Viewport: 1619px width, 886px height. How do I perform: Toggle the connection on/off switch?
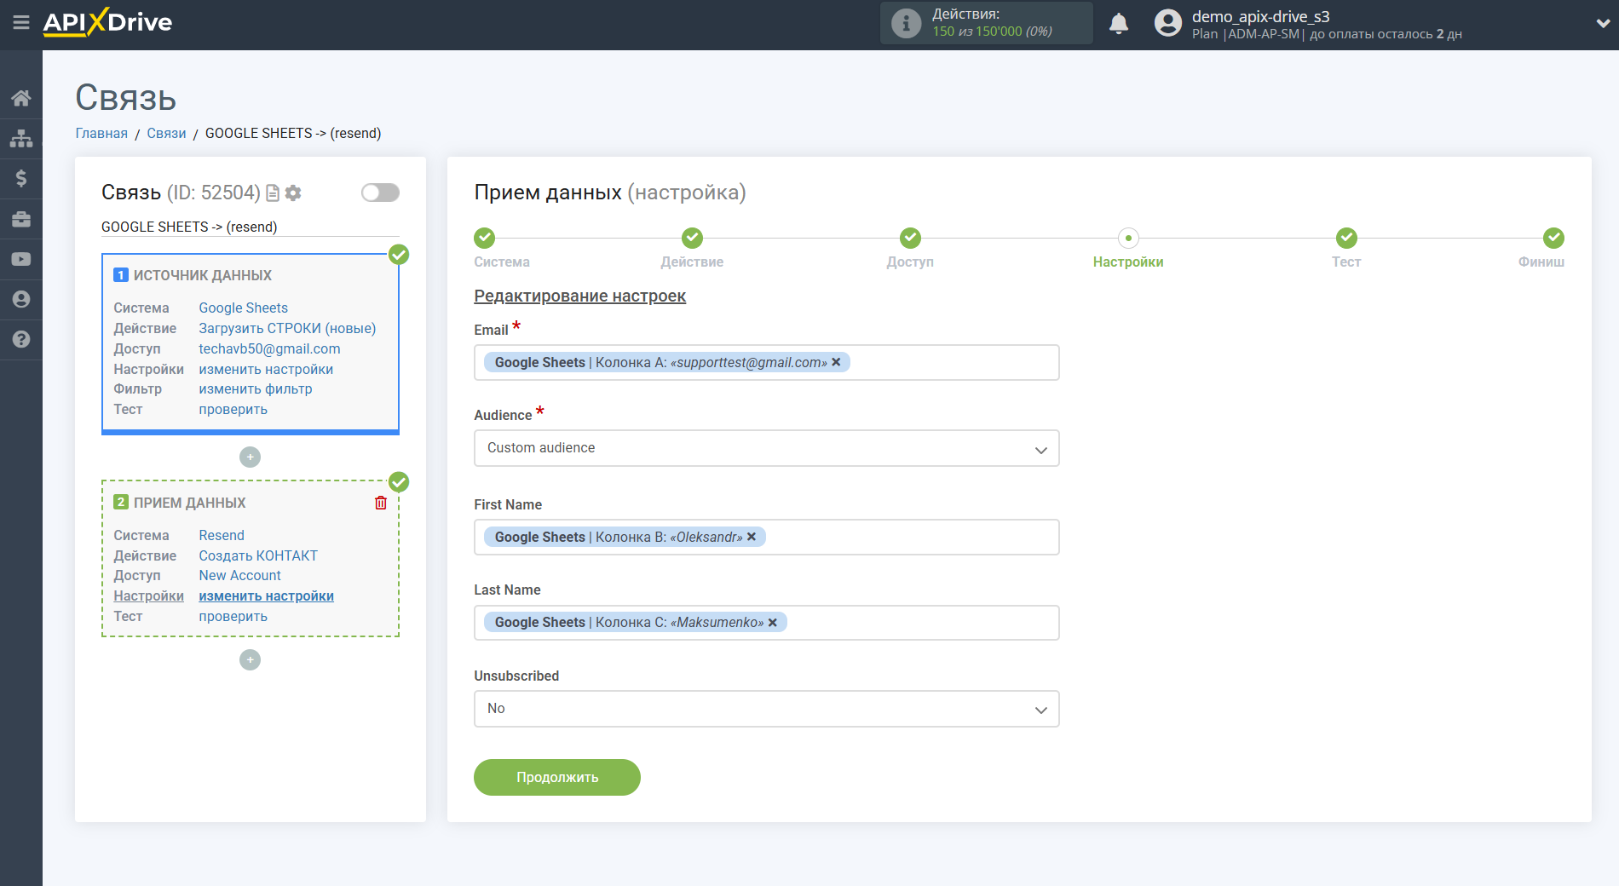(x=380, y=193)
